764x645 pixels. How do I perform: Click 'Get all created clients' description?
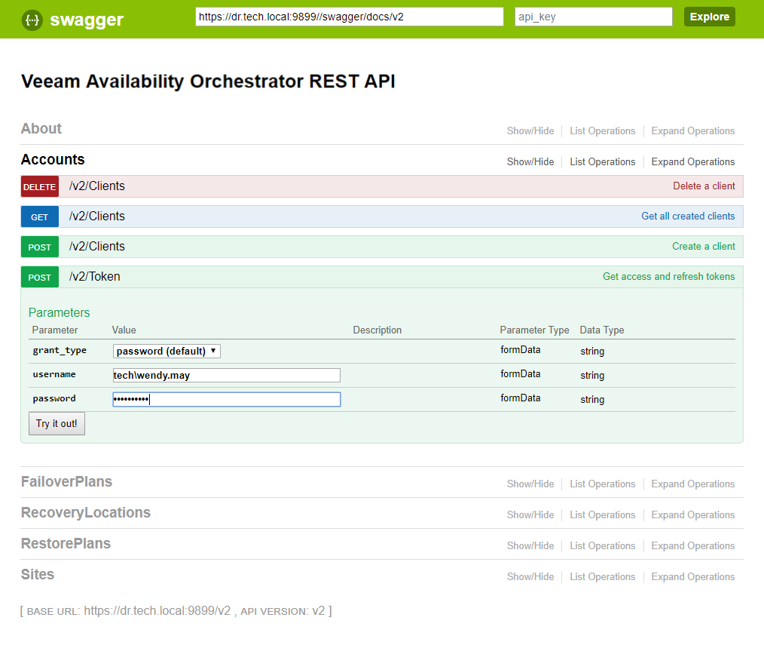687,217
